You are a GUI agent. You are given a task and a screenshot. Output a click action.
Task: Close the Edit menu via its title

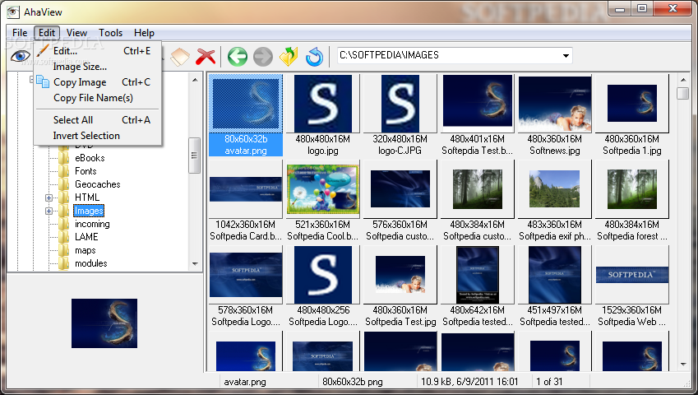pyautogui.click(x=47, y=33)
